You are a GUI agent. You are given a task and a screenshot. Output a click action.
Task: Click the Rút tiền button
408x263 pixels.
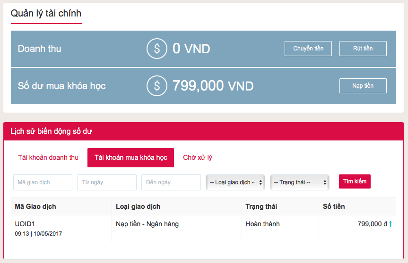363,49
